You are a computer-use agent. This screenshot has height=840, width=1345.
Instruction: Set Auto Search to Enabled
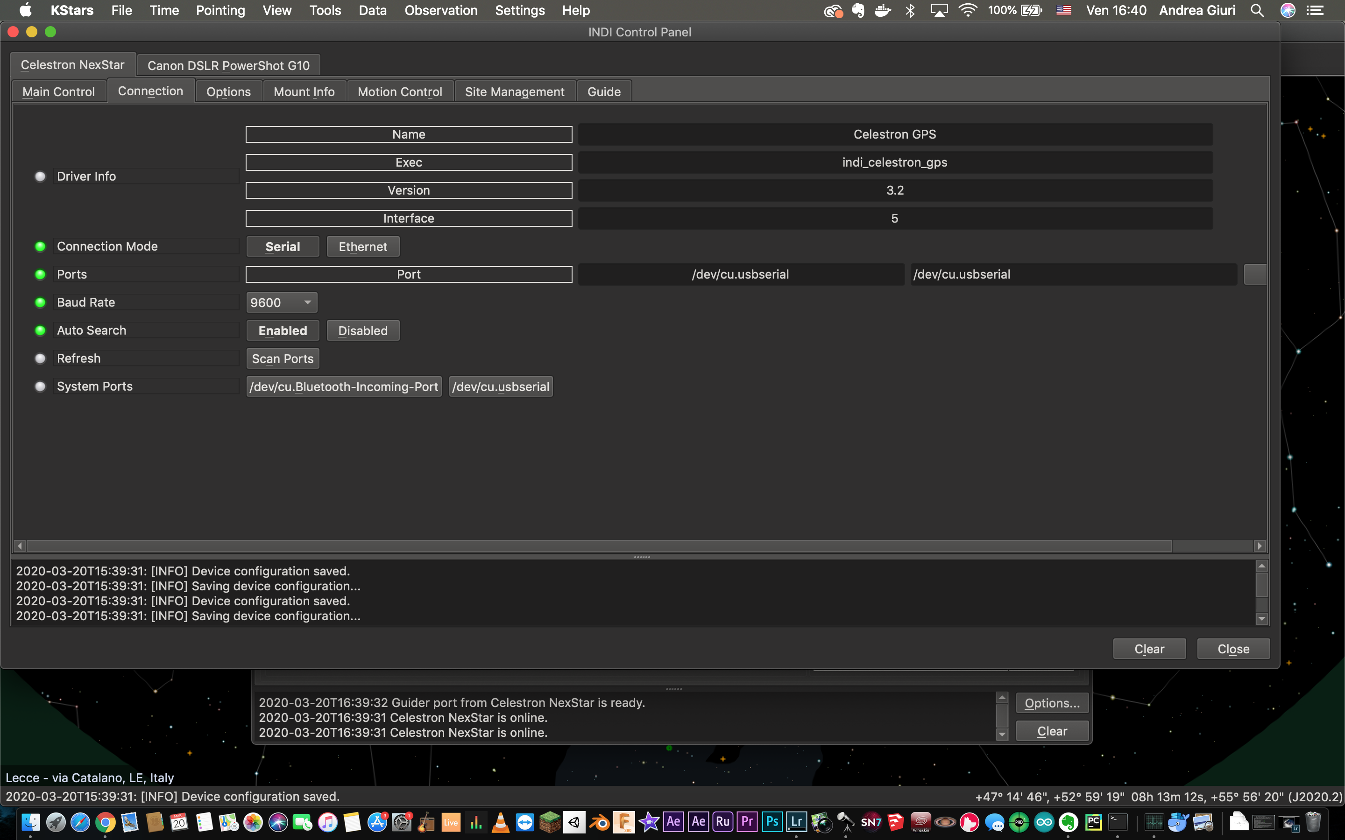(x=283, y=330)
